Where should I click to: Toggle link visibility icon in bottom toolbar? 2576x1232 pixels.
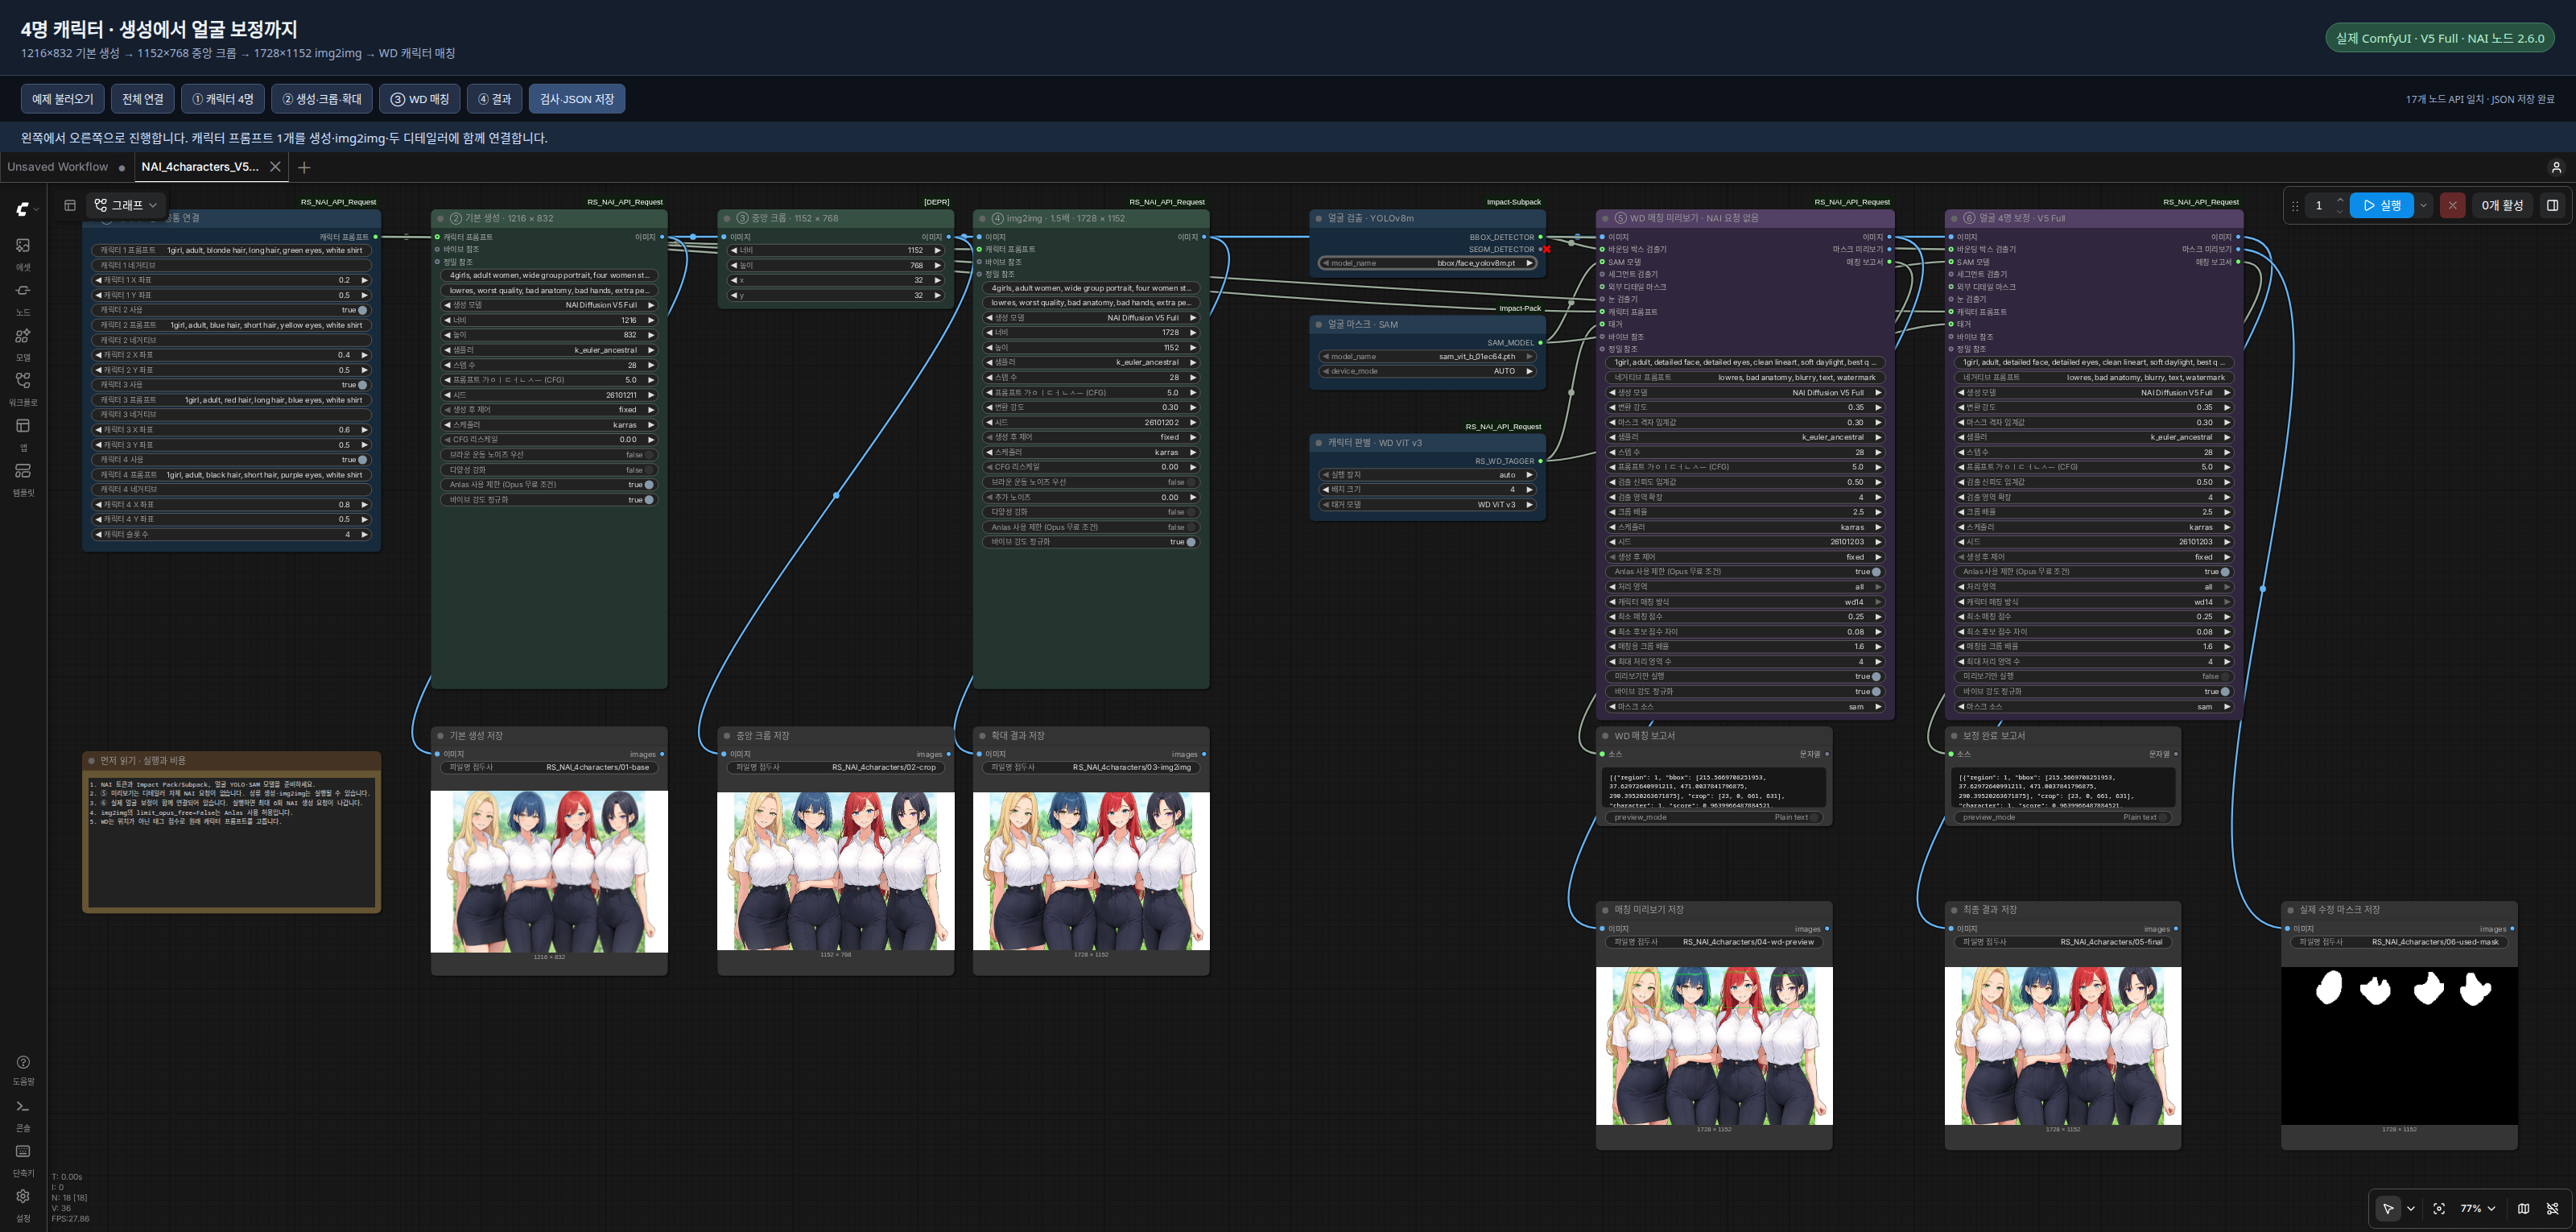tap(2552, 1208)
